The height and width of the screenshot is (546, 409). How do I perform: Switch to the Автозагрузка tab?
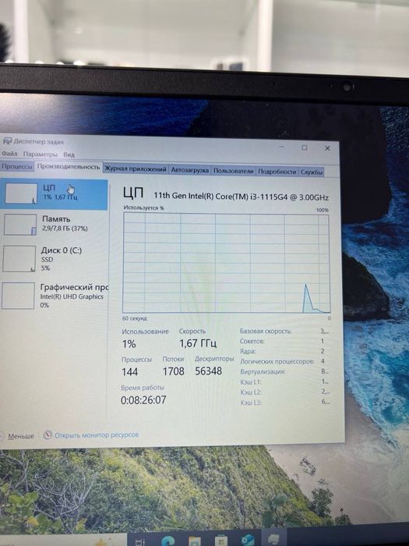click(190, 170)
